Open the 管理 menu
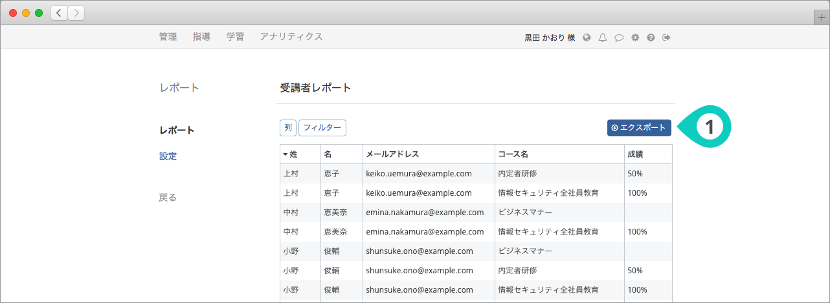Viewport: 830px width, 303px height. tap(168, 37)
